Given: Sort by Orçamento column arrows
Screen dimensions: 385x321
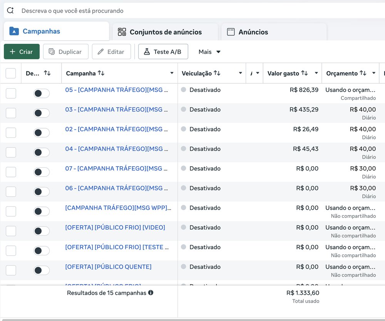Looking at the screenshot, I should click(363, 73).
